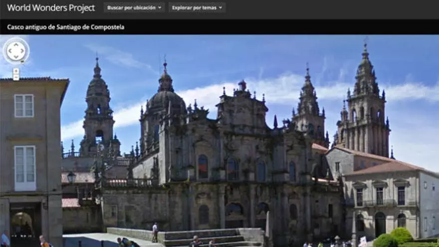The width and height of the screenshot is (439, 247).
Task: Click the street lamp near the left building
Action: [x=71, y=178]
